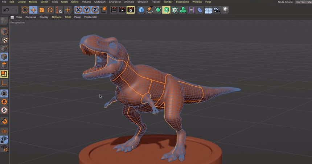Viewport: 312px width, 164px height.
Task: Switch to Points mode icon
Action: click(4, 48)
